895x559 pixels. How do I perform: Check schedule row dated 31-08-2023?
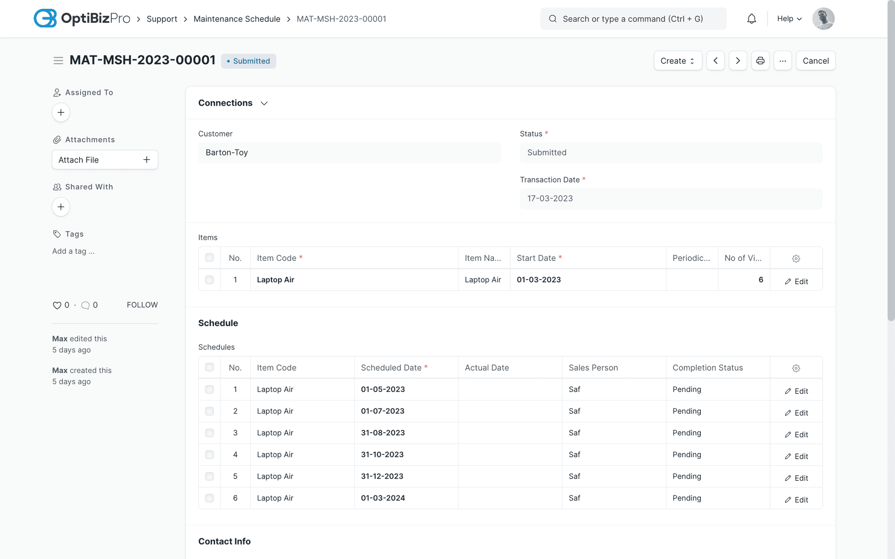pyautogui.click(x=209, y=433)
